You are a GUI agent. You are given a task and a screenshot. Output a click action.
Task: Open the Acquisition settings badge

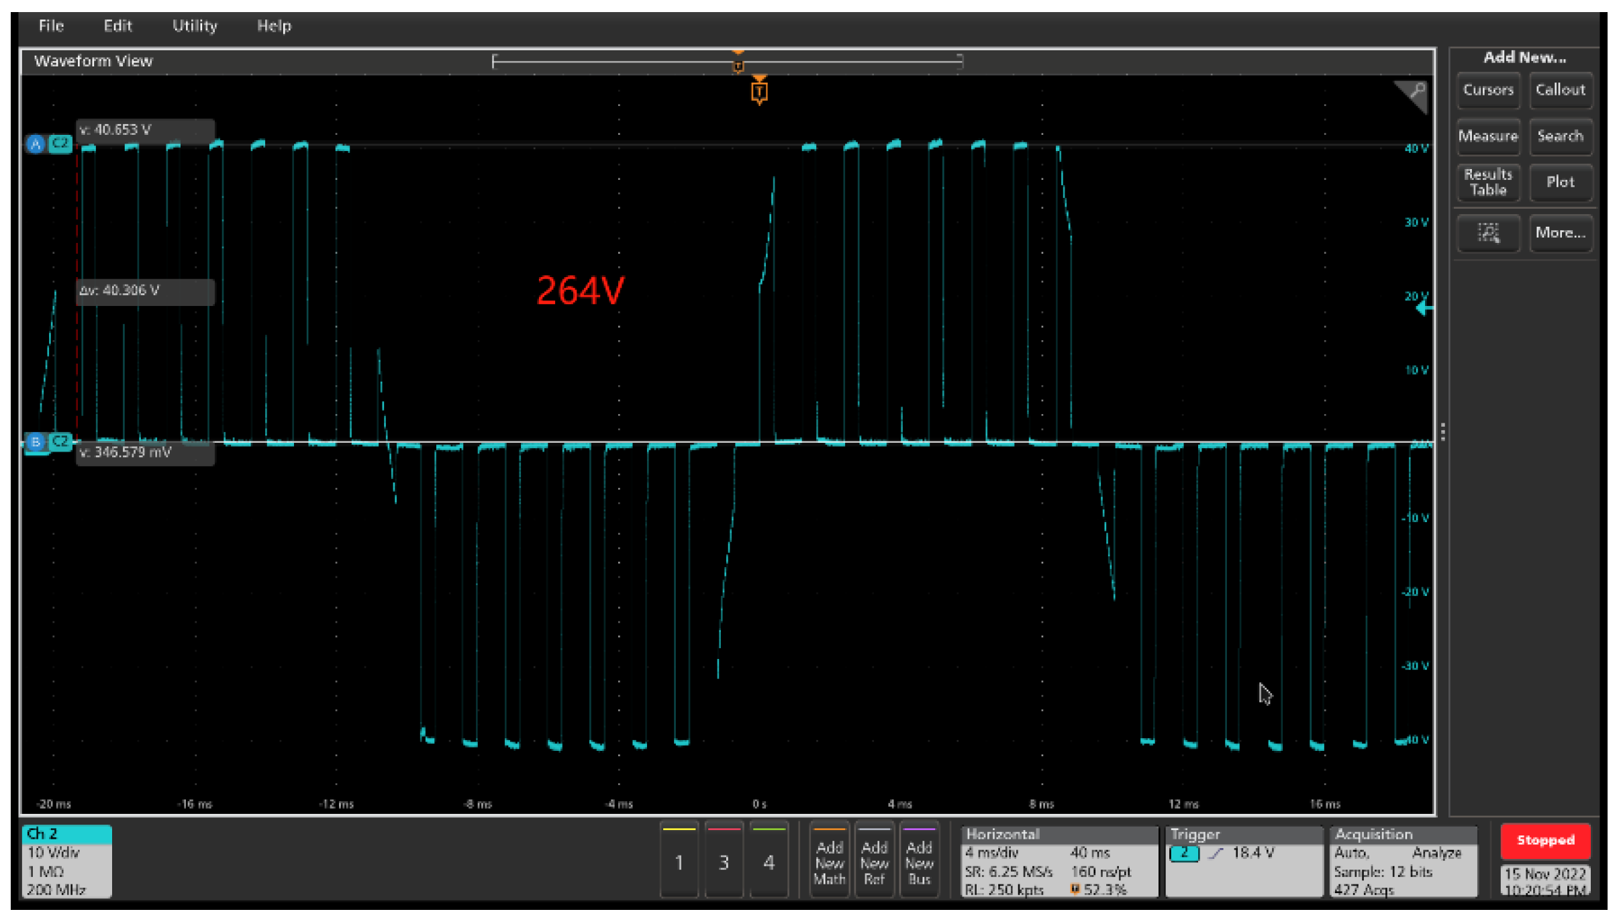pos(1403,862)
